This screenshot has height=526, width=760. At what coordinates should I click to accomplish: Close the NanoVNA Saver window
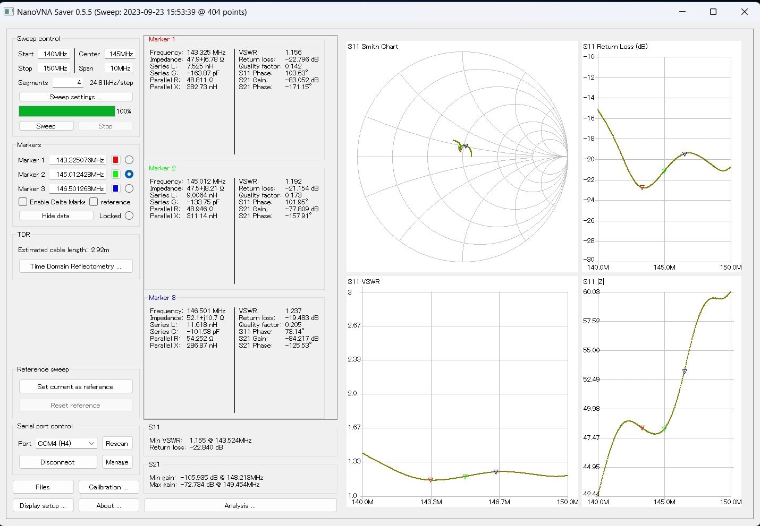point(744,12)
